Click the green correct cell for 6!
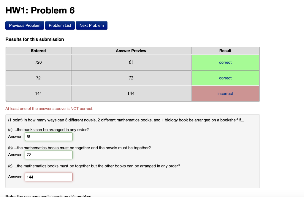This screenshot has width=304, height=197. tap(225, 62)
